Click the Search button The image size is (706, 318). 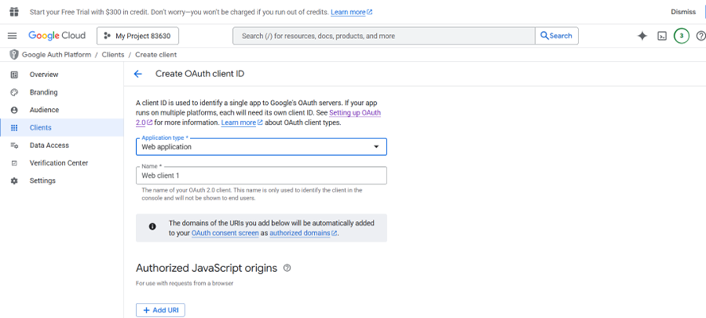(x=557, y=36)
